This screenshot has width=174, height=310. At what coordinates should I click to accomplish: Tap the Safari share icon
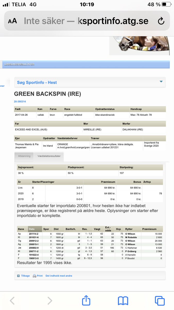tap(86, 301)
